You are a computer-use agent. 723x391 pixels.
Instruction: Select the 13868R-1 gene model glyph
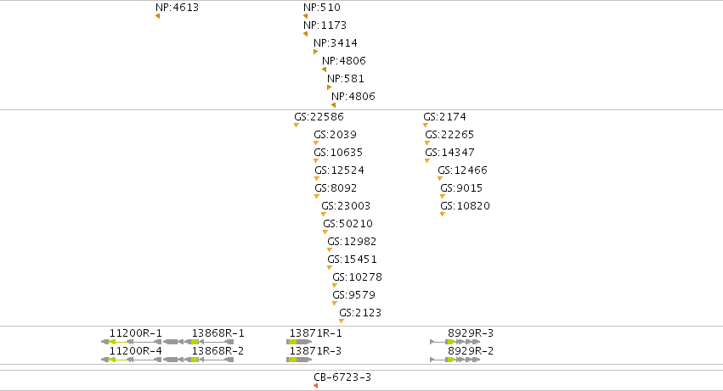tap(199, 342)
